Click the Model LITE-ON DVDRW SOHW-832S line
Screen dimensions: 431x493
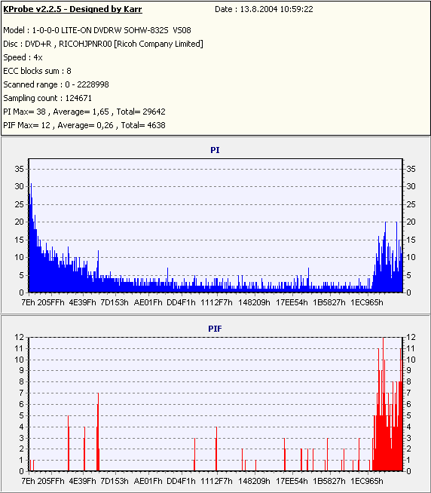[97, 30]
